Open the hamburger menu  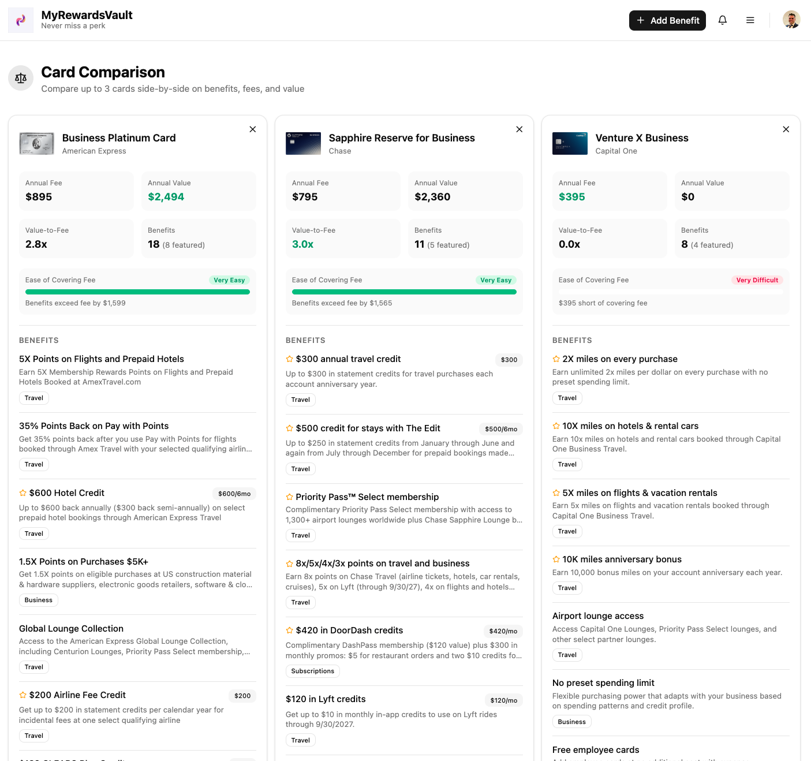click(750, 20)
